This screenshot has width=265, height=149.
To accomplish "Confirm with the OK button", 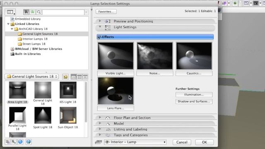I will coord(205,142).
